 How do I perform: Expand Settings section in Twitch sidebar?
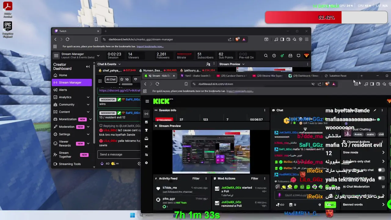coord(88,134)
